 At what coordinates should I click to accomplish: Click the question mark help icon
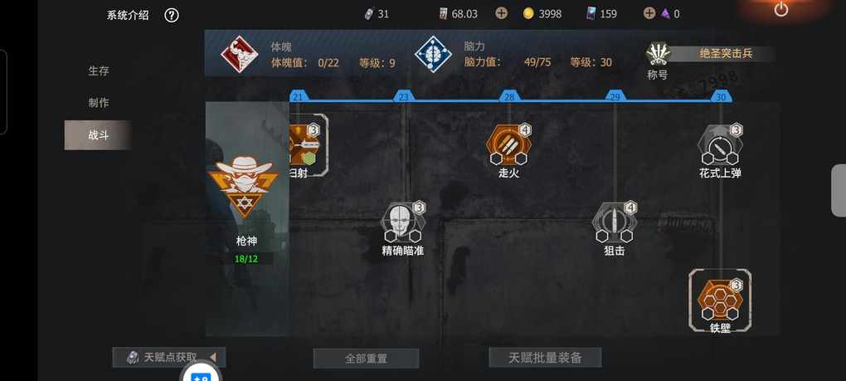(172, 15)
